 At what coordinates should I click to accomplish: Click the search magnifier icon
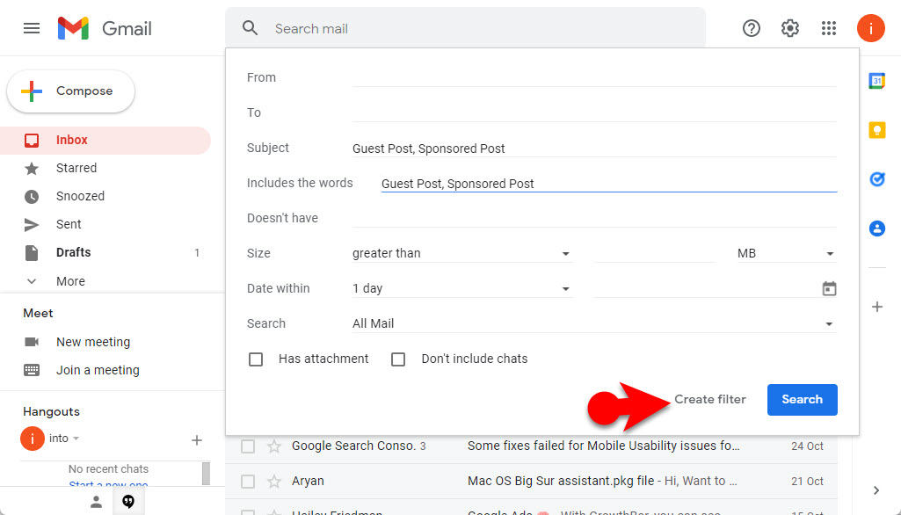(x=250, y=28)
